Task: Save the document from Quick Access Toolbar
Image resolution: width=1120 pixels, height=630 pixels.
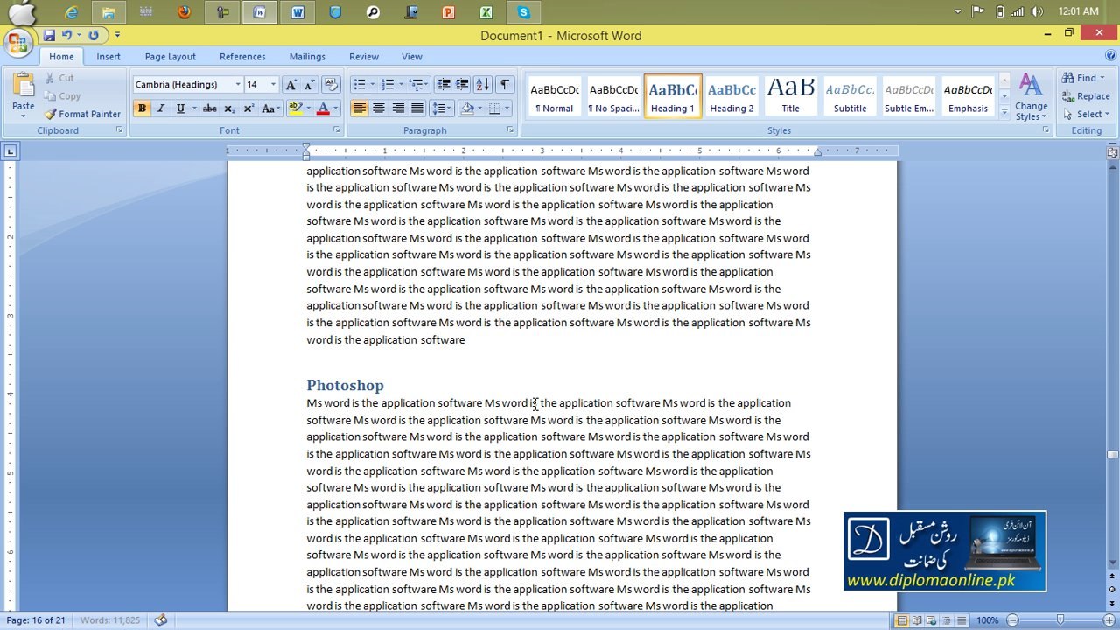Action: click(49, 36)
